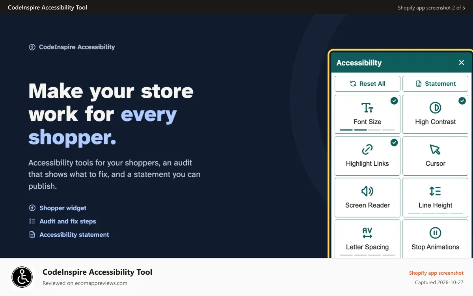The height and width of the screenshot is (296, 473).
Task: Click the Accessibility statement file icon
Action: coord(32,234)
